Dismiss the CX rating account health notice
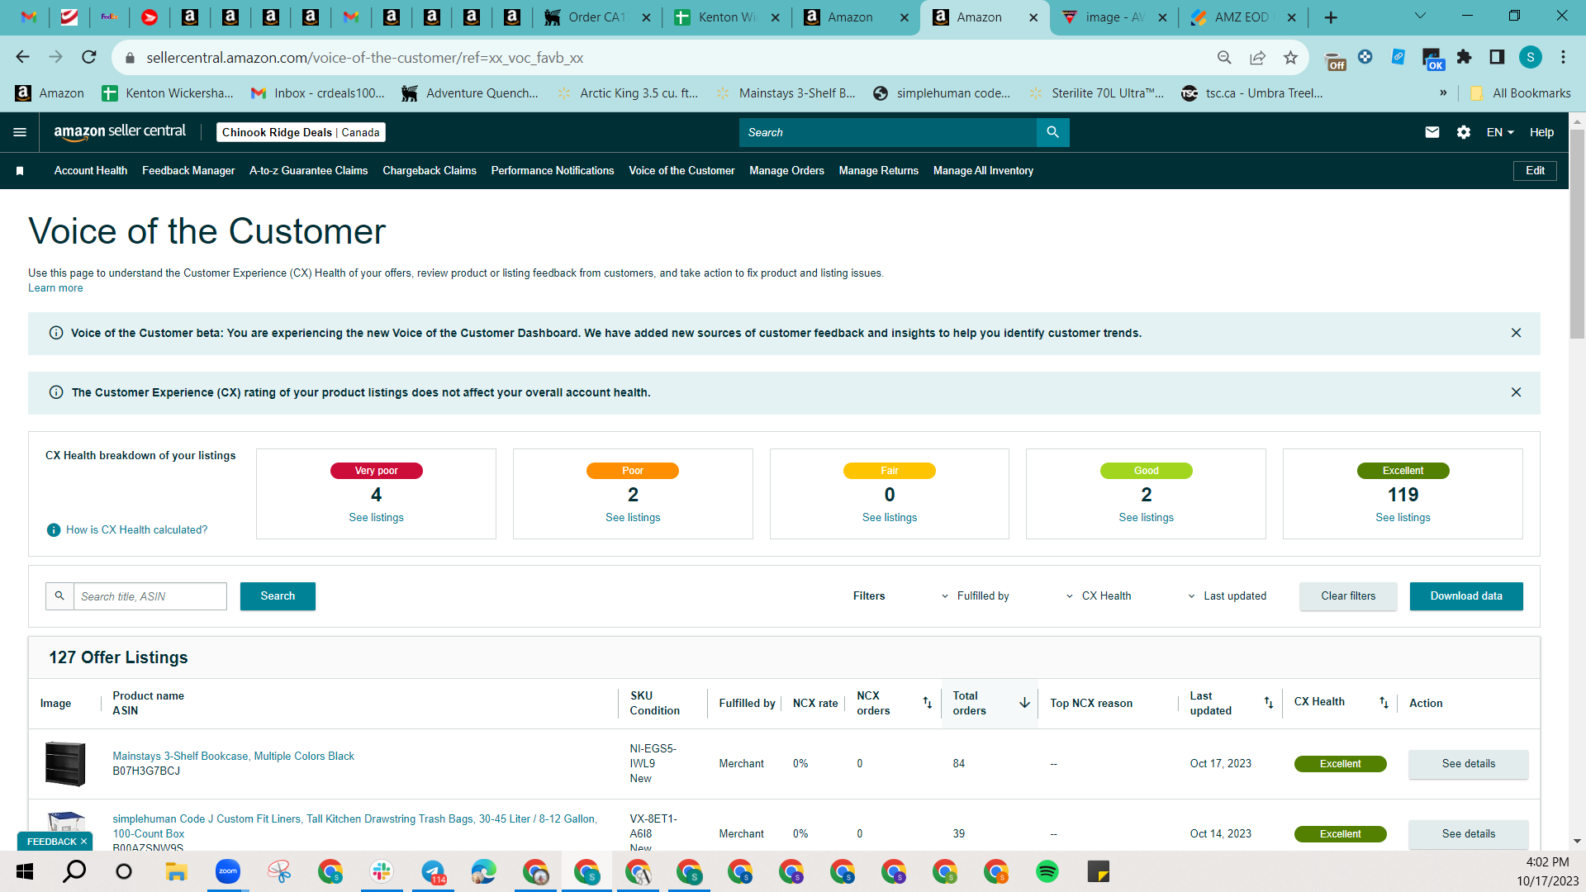Viewport: 1586px width, 892px height. point(1516,392)
